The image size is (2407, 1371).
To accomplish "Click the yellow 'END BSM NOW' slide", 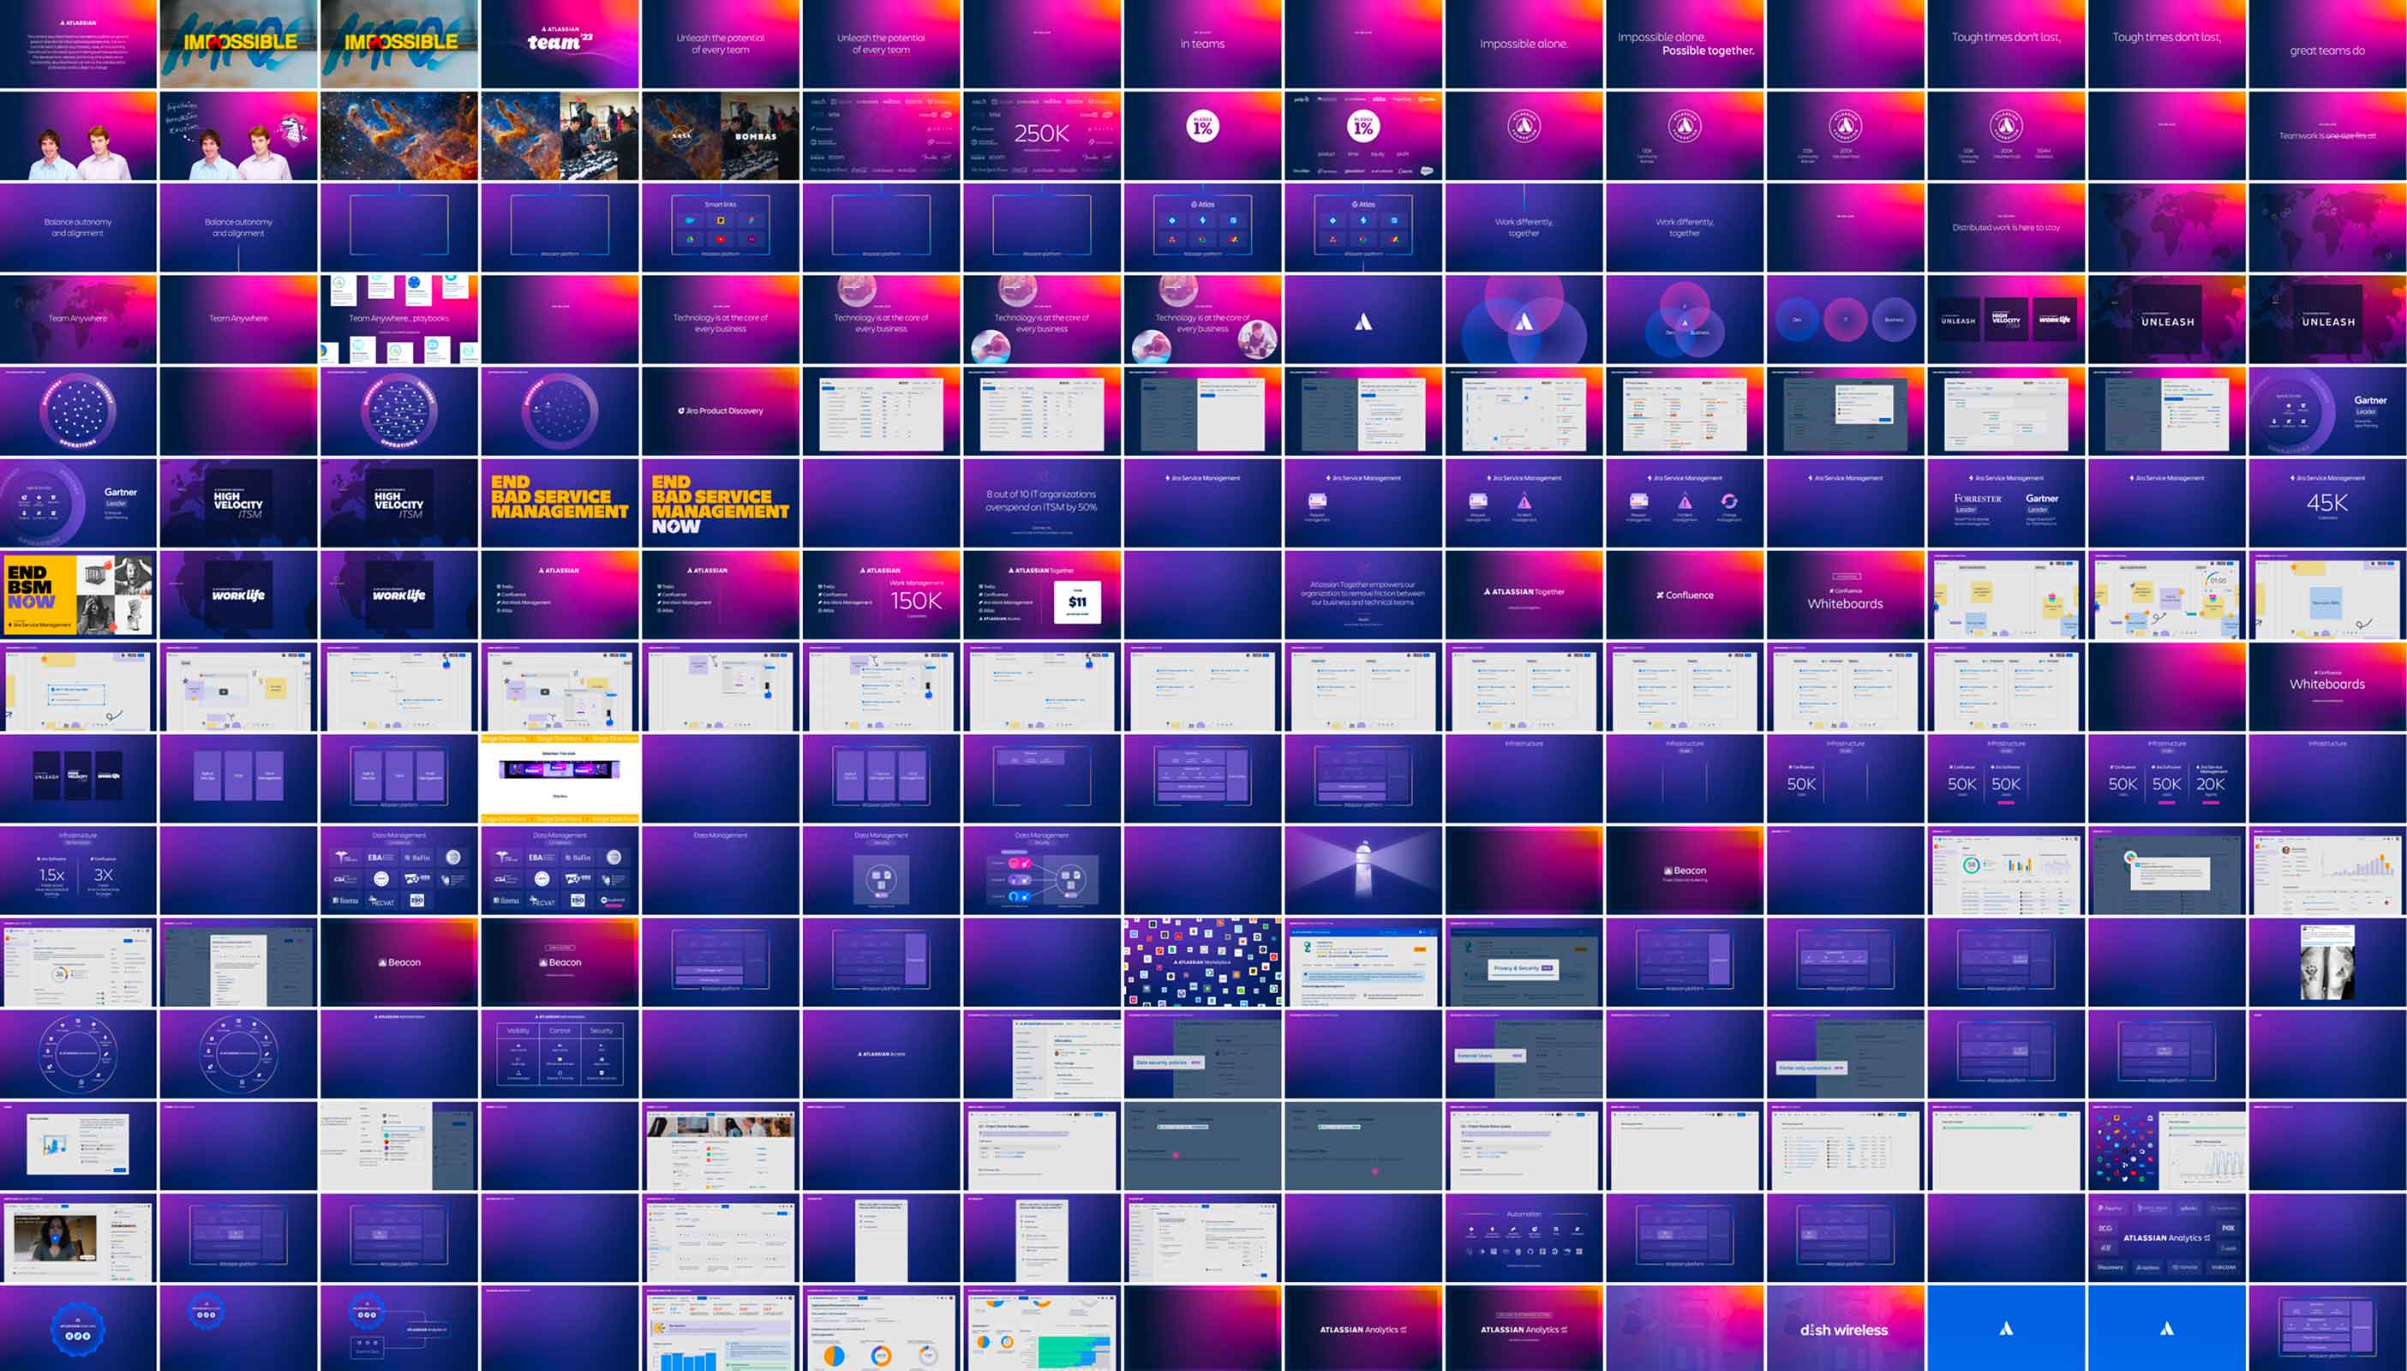I will 78,594.
